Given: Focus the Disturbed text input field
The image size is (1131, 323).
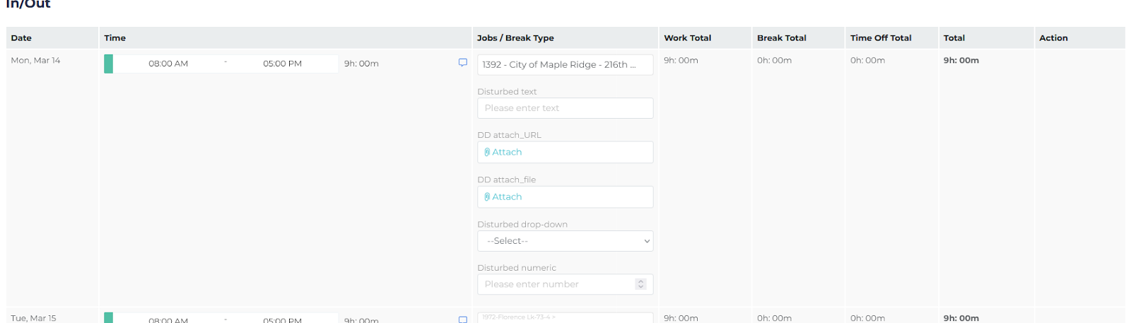Looking at the screenshot, I should tap(565, 108).
